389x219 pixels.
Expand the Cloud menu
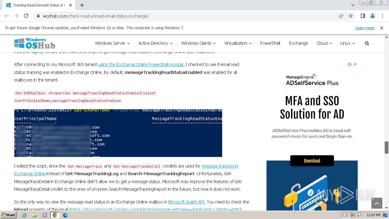click(324, 43)
